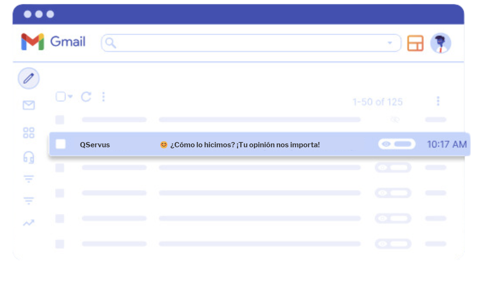Click the headset support icon in sidebar

tap(28, 157)
